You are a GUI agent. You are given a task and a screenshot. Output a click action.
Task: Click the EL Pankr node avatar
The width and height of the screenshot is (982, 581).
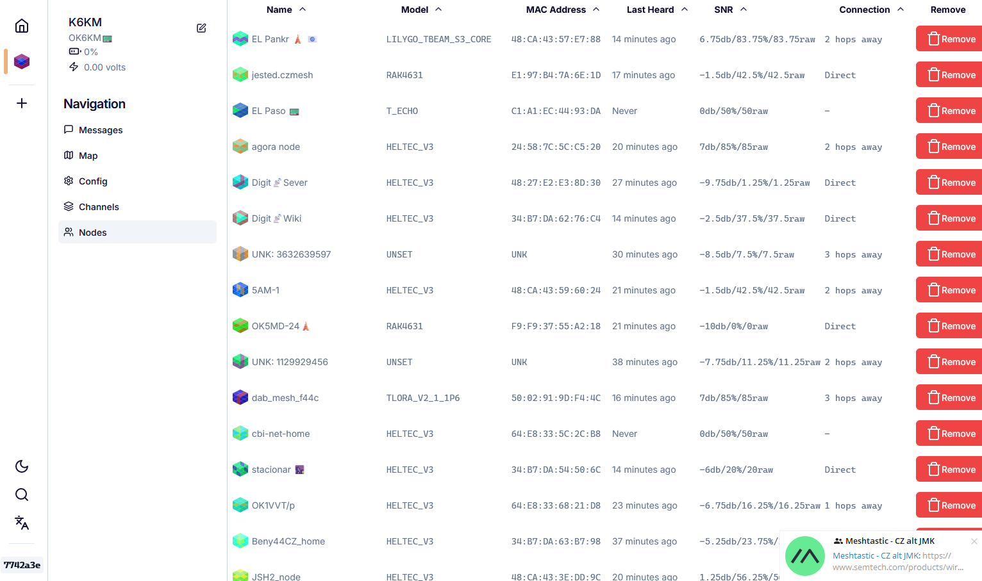coord(240,39)
